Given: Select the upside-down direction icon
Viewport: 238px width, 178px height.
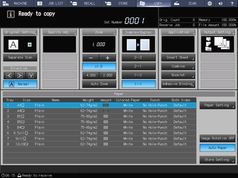Looking at the screenshot, I should point(31,75).
